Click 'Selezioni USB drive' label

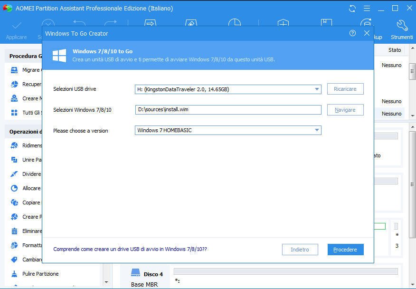[75, 89]
